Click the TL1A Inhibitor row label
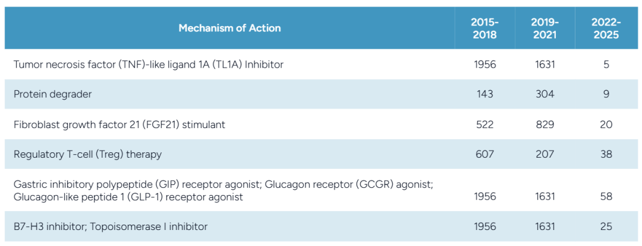Viewport: 642px width, 246px height. [149, 65]
